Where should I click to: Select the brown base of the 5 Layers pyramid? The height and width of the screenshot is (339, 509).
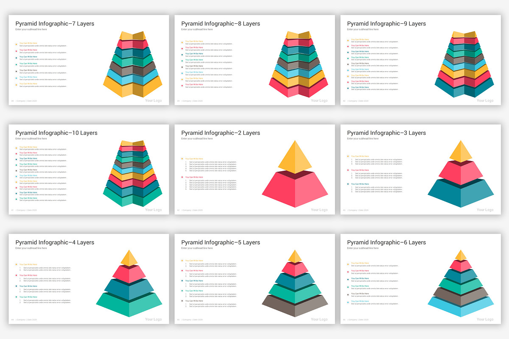295,306
